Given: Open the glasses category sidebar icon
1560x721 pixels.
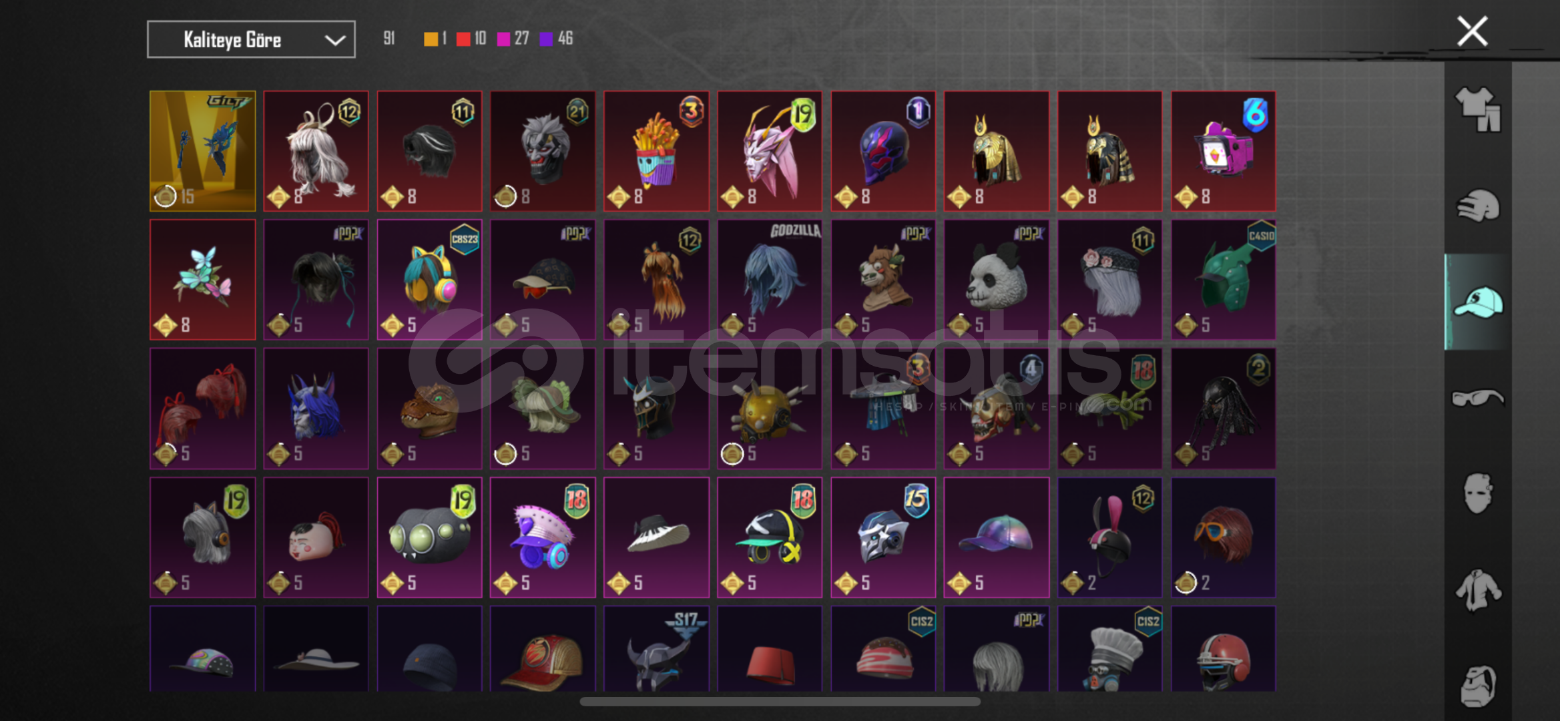Looking at the screenshot, I should click(1477, 398).
